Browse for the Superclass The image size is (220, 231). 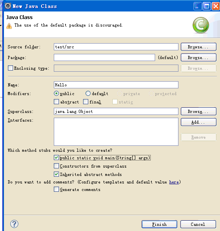pos(199,111)
